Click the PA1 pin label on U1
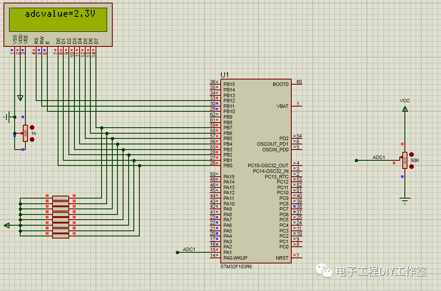Viewport: 441px width, 291px height. 228,252
